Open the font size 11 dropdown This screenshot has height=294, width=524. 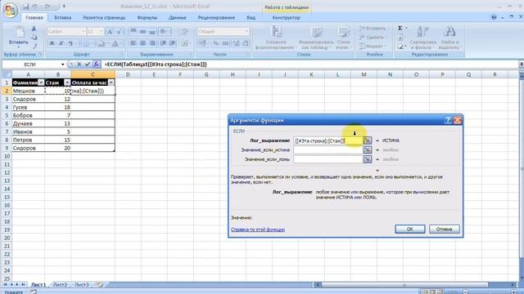pos(101,32)
